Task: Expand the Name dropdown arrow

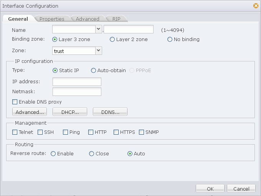Action: click(x=99, y=29)
